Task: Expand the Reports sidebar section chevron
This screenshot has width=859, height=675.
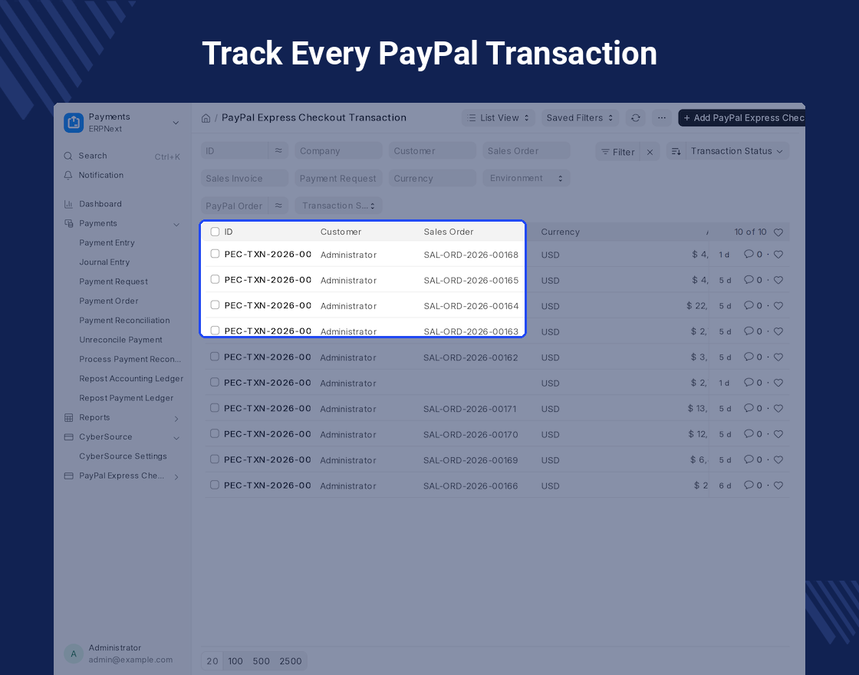Action: click(176, 419)
